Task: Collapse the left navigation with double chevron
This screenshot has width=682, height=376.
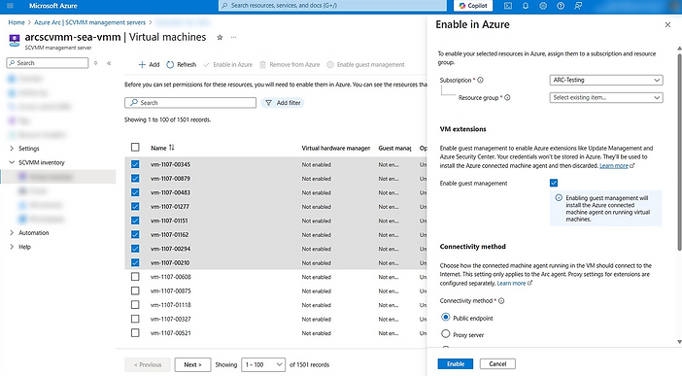Action: point(109,63)
